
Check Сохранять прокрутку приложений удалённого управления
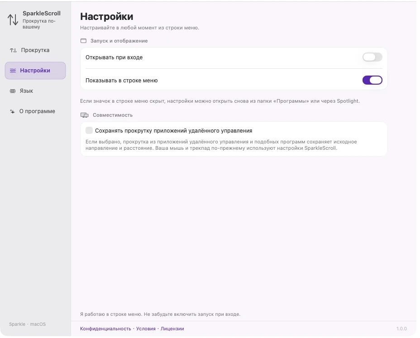click(x=89, y=130)
